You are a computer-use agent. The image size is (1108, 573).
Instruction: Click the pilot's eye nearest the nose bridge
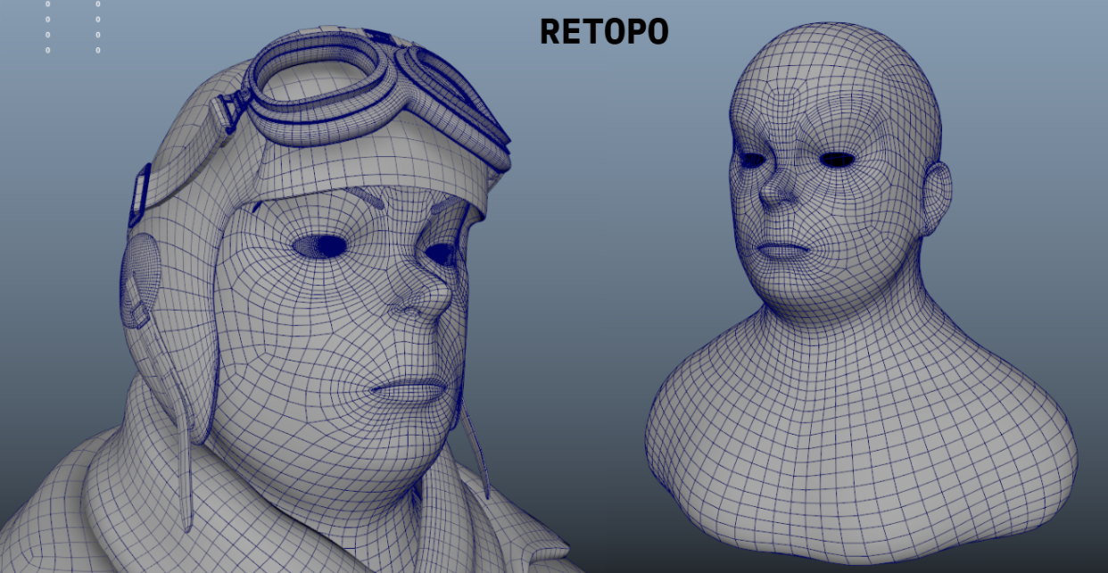tap(442, 254)
